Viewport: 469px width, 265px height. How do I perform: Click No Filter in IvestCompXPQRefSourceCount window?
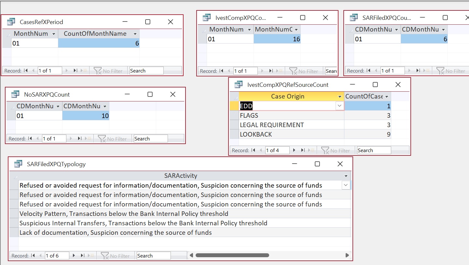point(336,151)
